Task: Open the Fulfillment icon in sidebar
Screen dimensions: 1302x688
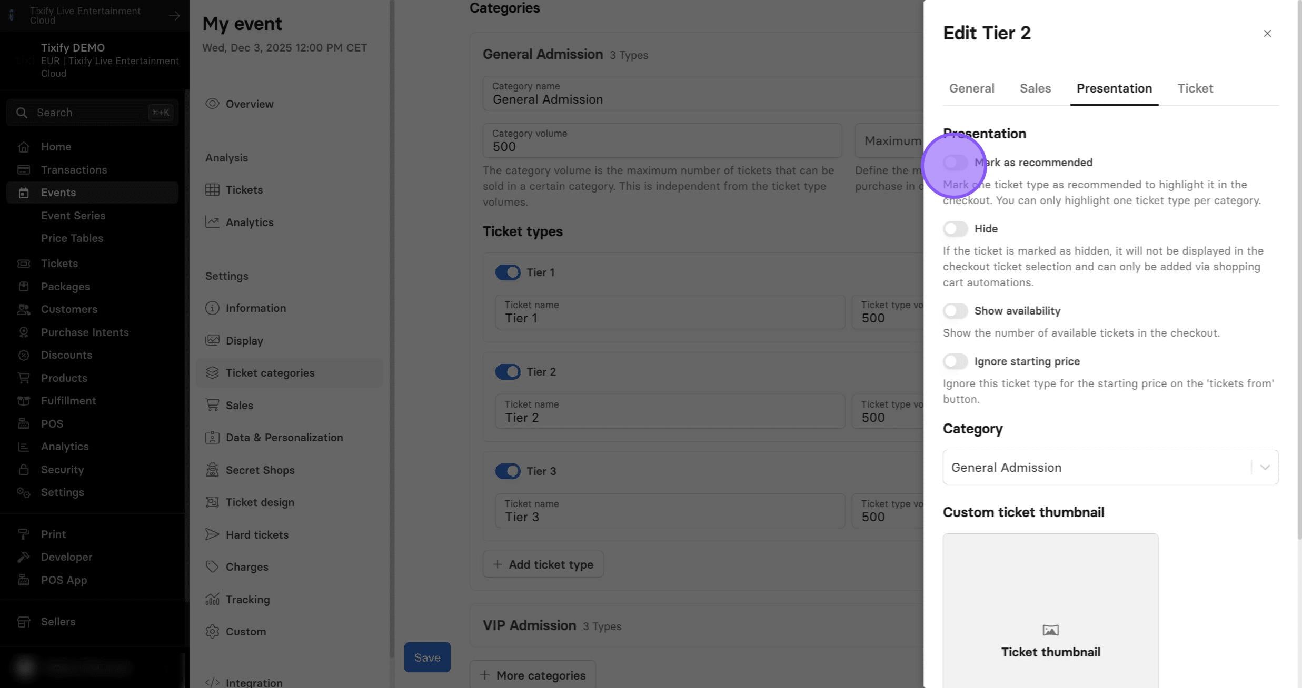Action: coord(23,401)
